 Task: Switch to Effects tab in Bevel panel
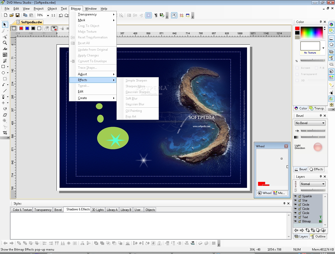(316, 169)
